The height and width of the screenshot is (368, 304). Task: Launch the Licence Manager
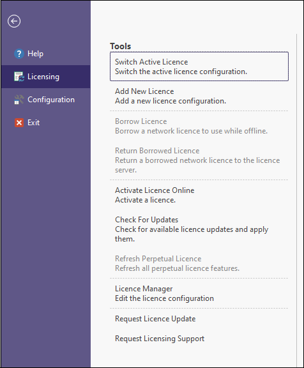pos(199,293)
